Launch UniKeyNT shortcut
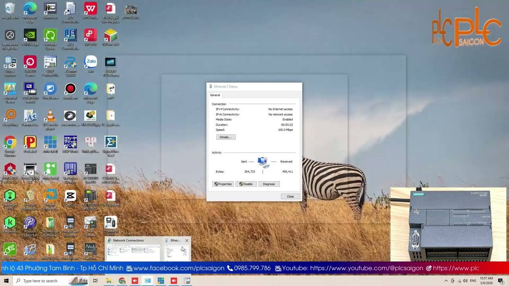The width and height of the screenshot is (509, 286). point(90,145)
